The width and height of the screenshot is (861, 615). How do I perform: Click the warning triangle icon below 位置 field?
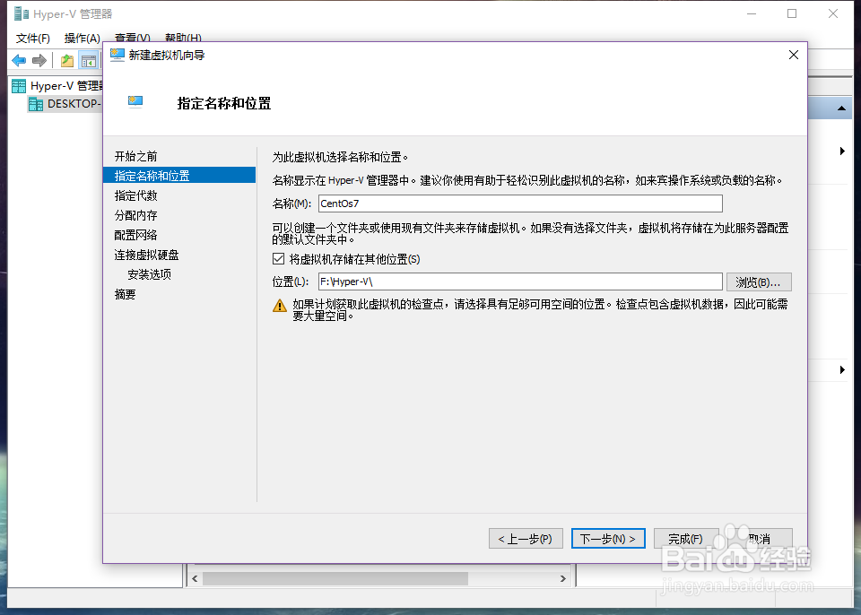click(282, 306)
